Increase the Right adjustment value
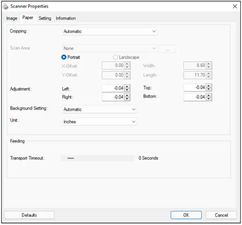The image size is (242, 225). (x=127, y=96)
